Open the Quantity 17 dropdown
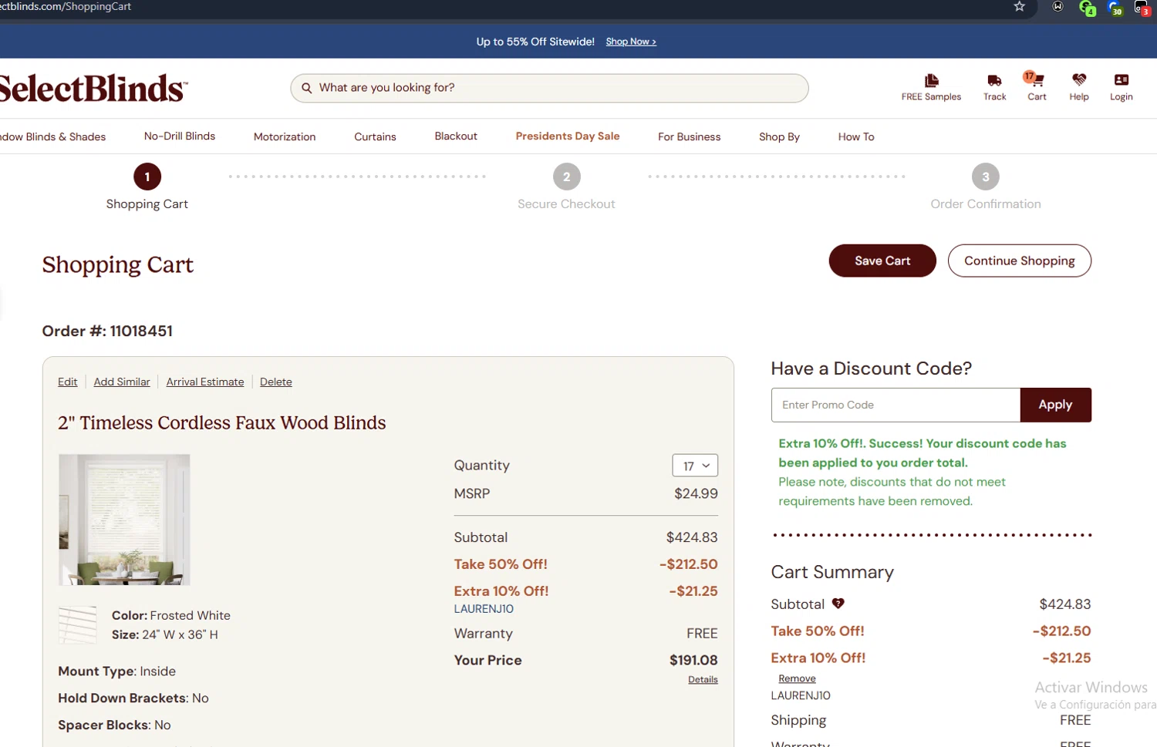This screenshot has height=747, width=1157. tap(695, 466)
